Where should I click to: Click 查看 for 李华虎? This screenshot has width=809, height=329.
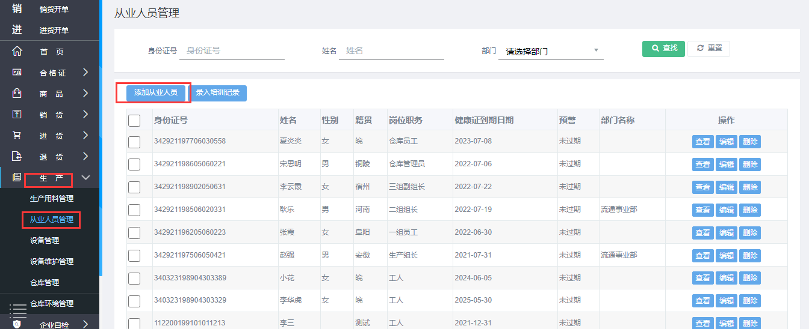(x=703, y=301)
